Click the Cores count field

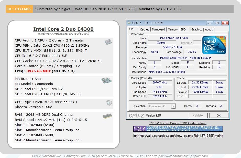pyautogui.click(x=197, y=106)
